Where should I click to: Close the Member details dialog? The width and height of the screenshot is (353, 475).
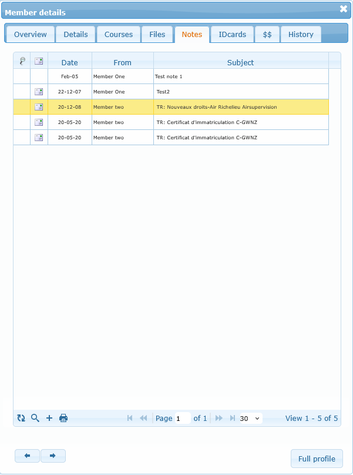(x=344, y=9)
